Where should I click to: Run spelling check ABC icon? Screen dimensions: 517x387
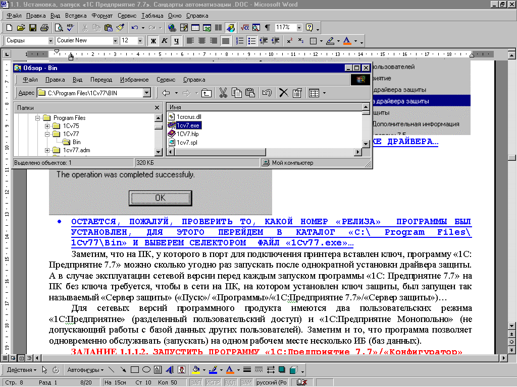(70, 28)
